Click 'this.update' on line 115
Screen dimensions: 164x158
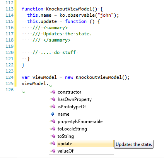(x=42, y=21)
